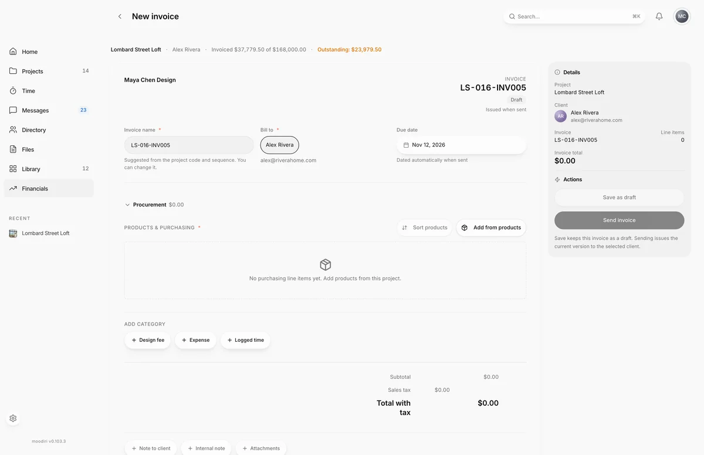Click Save as draft
The image size is (704, 455).
pyautogui.click(x=619, y=198)
